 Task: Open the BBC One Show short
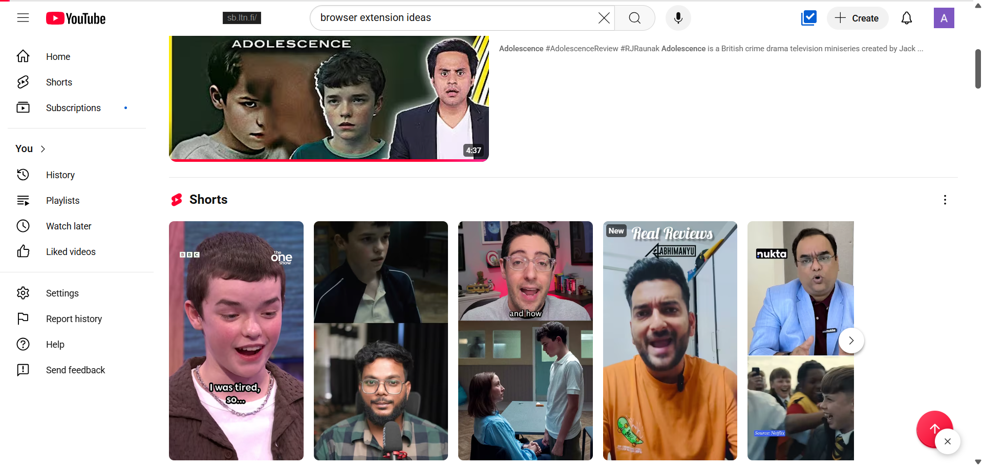[x=236, y=341]
